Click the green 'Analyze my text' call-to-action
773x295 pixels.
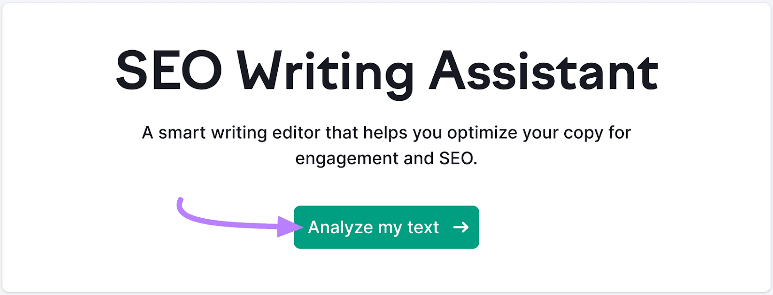(x=386, y=227)
